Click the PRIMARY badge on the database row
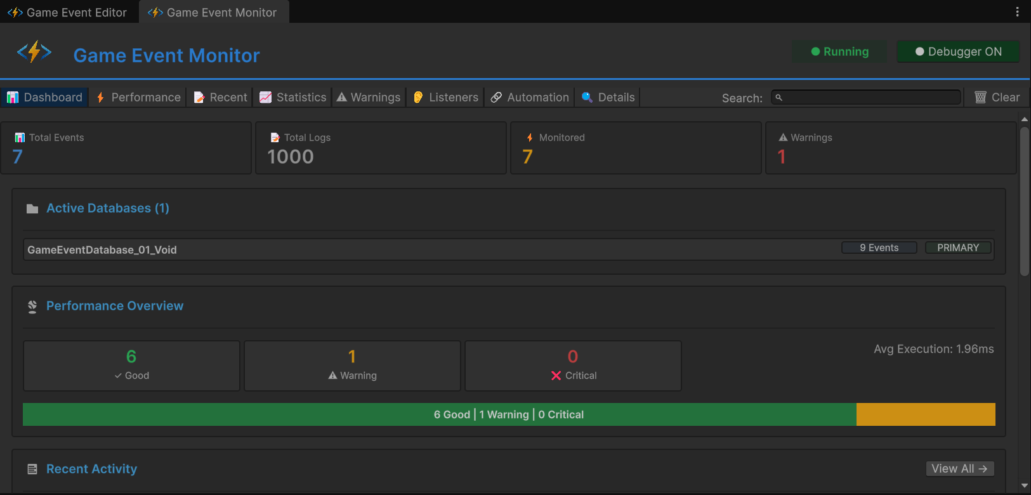Viewport: 1031px width, 495px height. pos(958,247)
